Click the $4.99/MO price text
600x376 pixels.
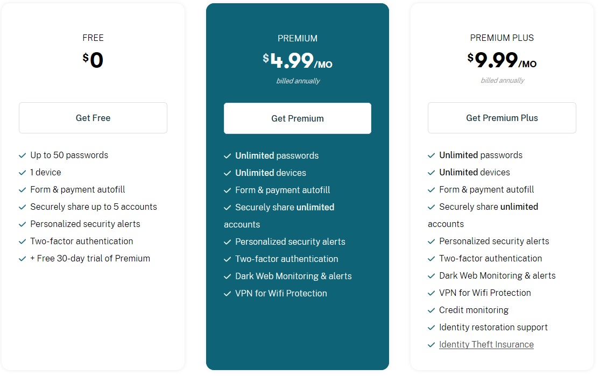[297, 60]
